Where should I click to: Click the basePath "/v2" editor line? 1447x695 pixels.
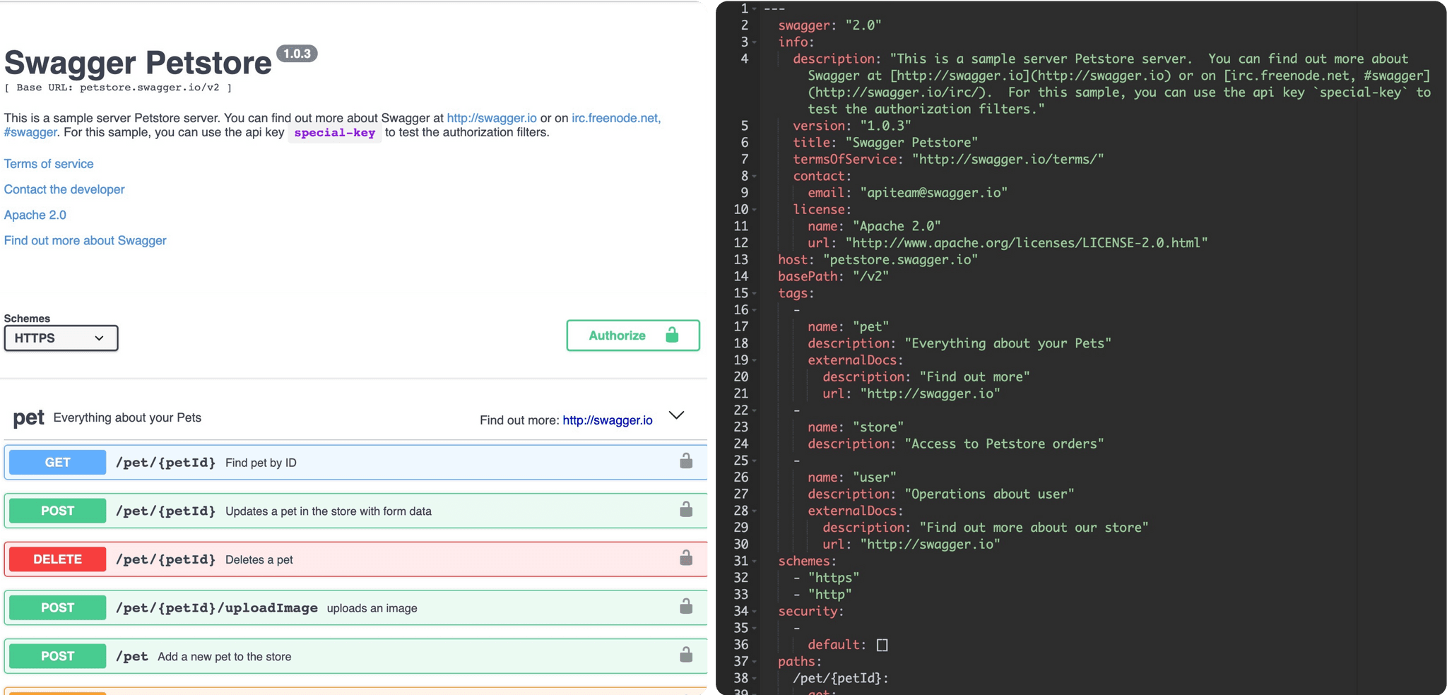pyautogui.click(x=834, y=277)
